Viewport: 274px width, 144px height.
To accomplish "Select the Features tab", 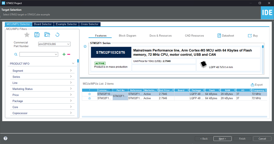I will [x=101, y=36].
